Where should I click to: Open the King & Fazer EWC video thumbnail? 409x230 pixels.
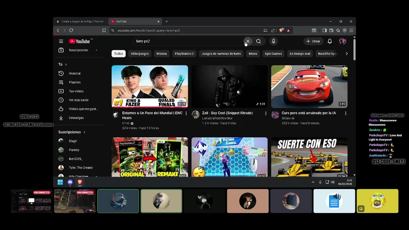point(150,87)
